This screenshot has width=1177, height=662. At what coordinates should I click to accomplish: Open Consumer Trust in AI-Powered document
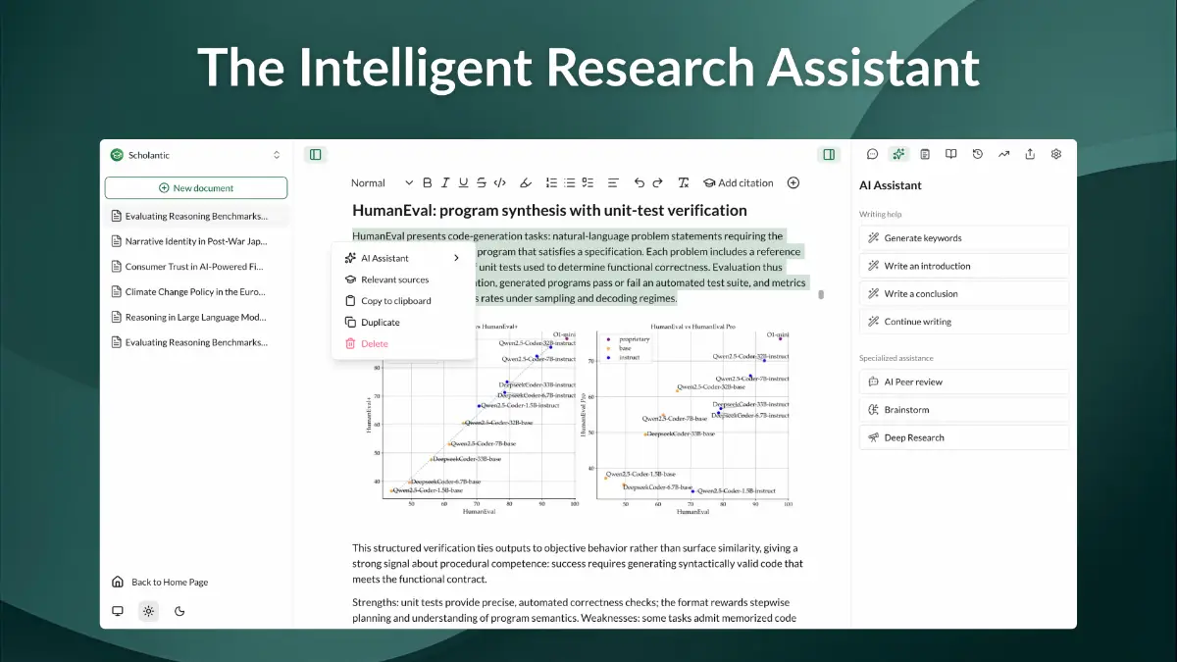(195, 267)
